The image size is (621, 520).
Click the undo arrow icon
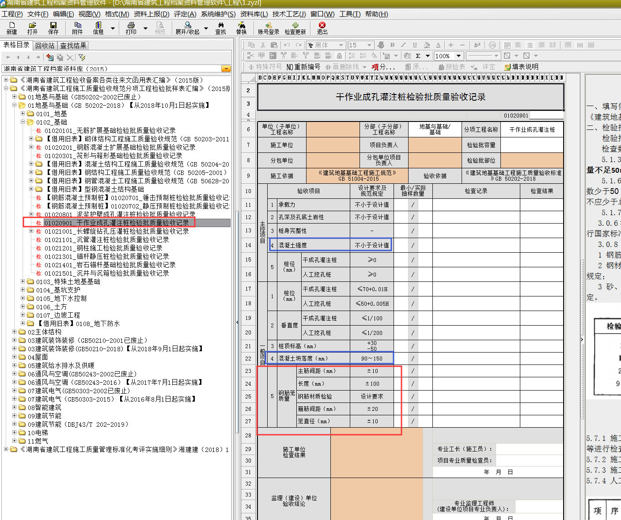click(287, 45)
